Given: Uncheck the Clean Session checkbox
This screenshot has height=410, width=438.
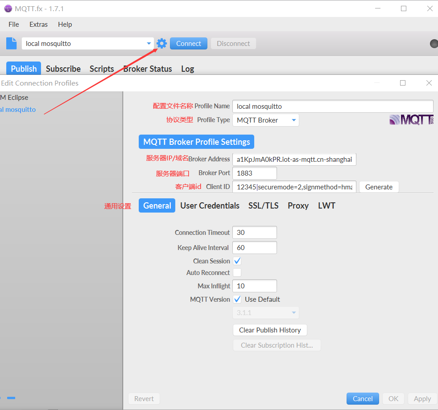Looking at the screenshot, I should [237, 261].
